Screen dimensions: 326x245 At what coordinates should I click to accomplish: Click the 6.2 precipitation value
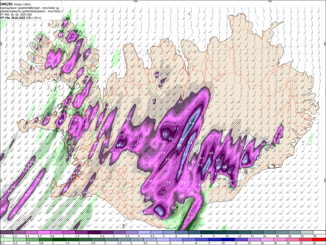tap(185, 155)
